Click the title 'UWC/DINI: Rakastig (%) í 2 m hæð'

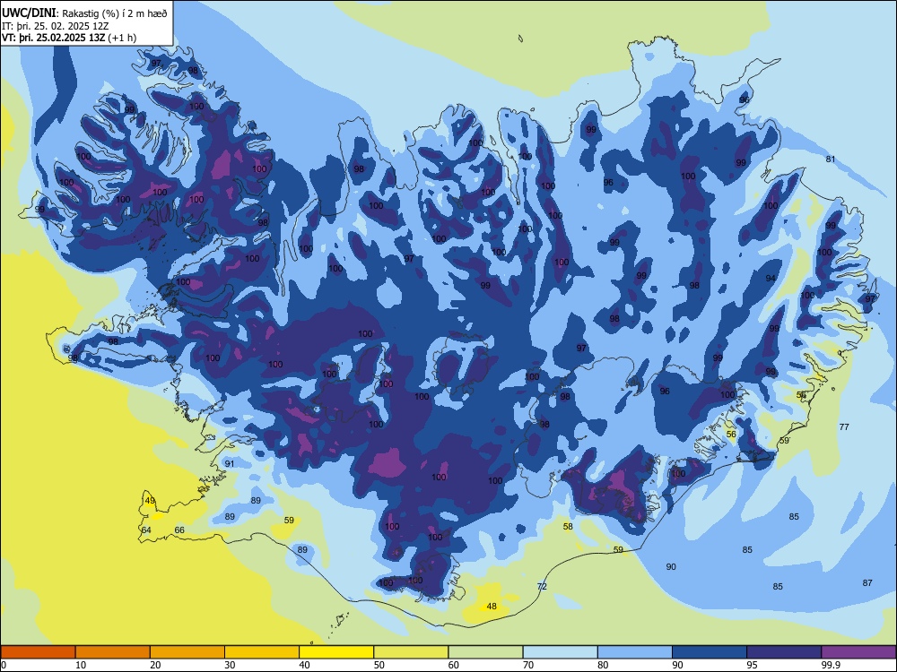(x=84, y=13)
